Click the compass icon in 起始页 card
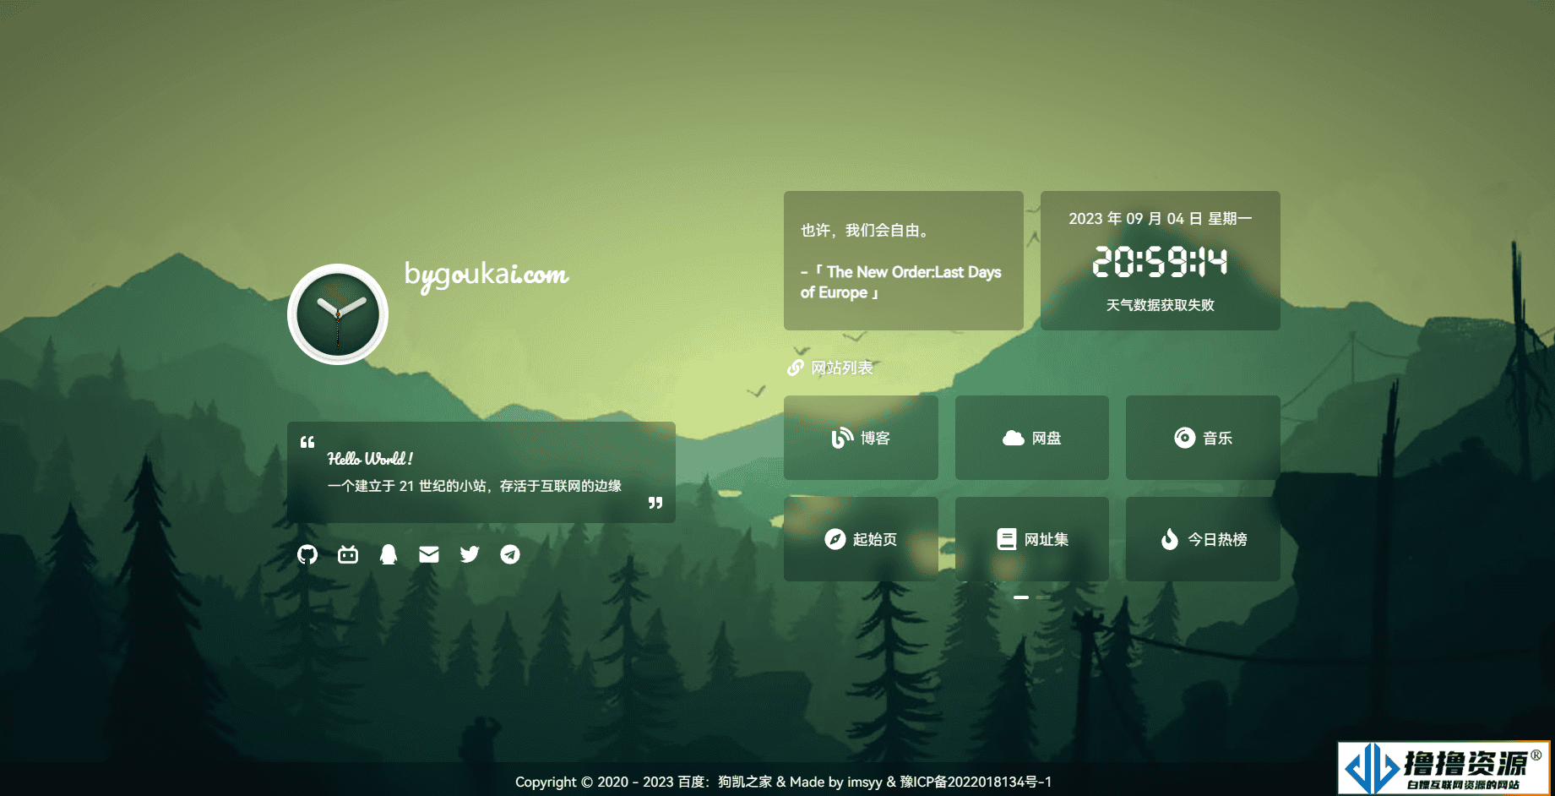 tap(835, 539)
